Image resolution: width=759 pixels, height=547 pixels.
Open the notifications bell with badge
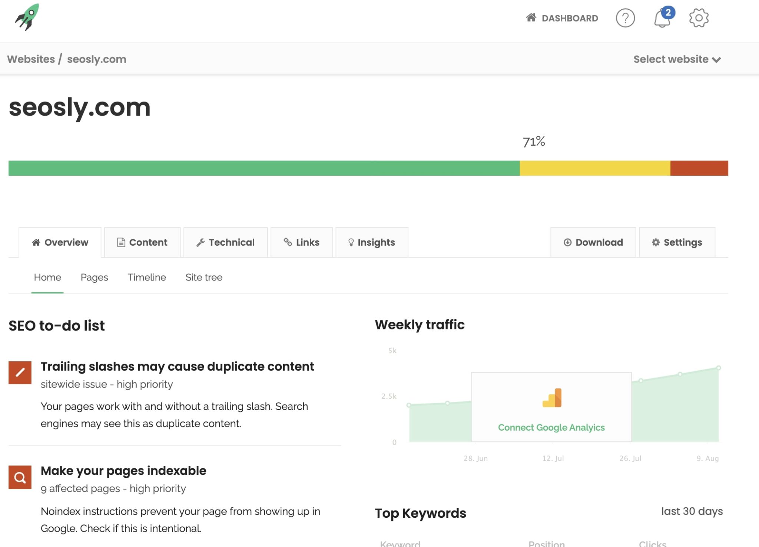click(x=662, y=18)
